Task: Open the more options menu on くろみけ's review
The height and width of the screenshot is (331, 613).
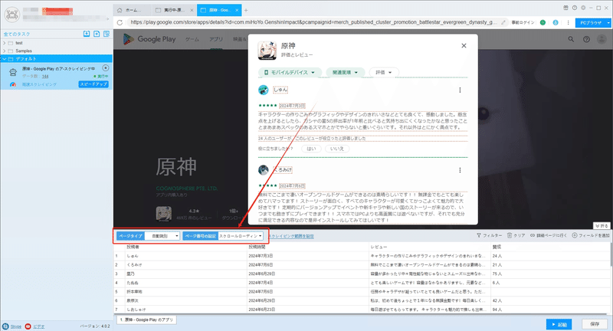Action: pyautogui.click(x=460, y=170)
